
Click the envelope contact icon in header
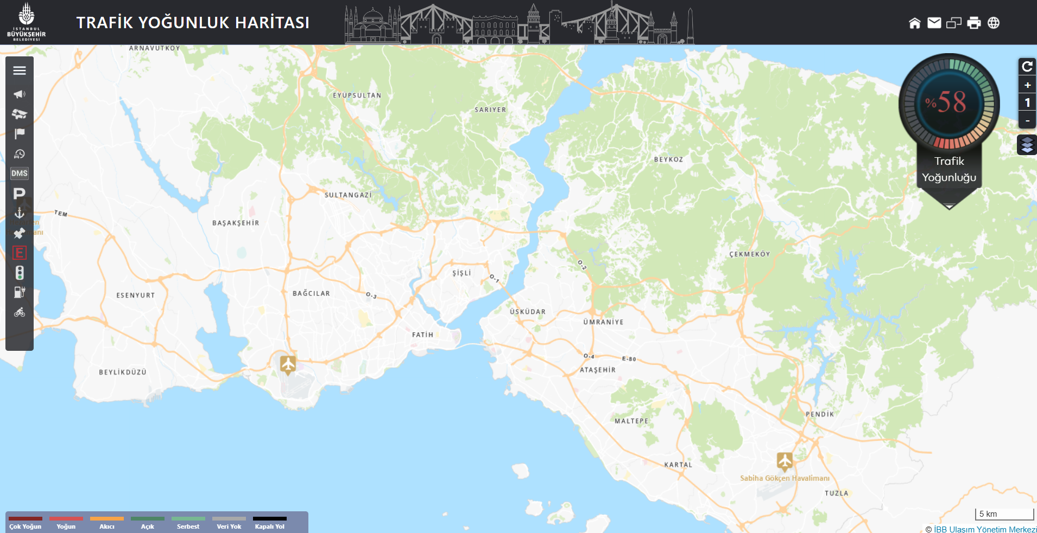point(934,23)
